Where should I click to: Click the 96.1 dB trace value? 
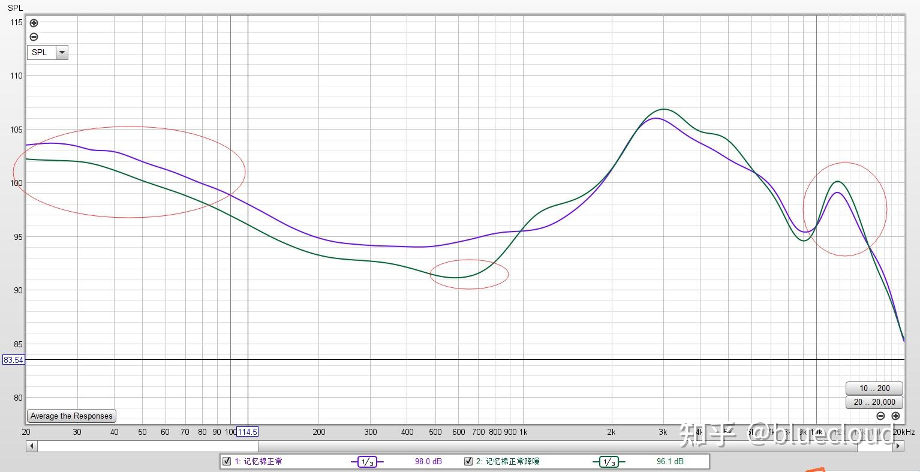click(670, 461)
